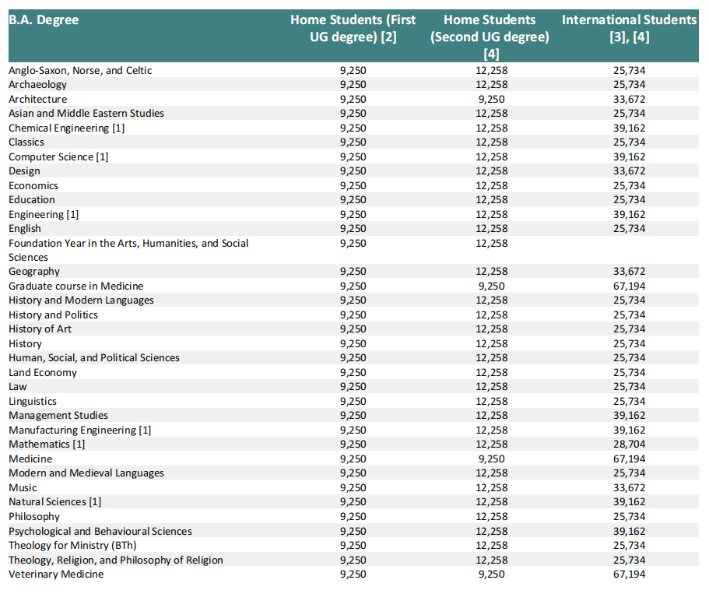The height and width of the screenshot is (594, 709).
Task: Select Veterinary Medicine's 67,194 fee
Action: 629,574
